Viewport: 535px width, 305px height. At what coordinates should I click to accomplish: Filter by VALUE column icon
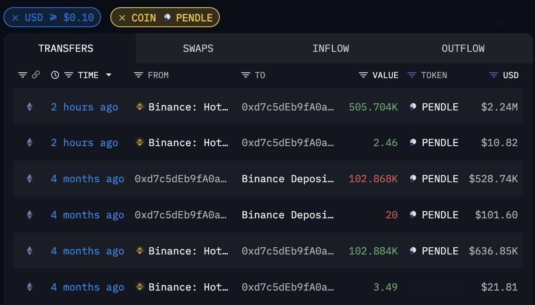pos(363,75)
